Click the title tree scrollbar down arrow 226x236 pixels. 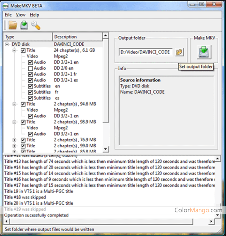[106, 149]
